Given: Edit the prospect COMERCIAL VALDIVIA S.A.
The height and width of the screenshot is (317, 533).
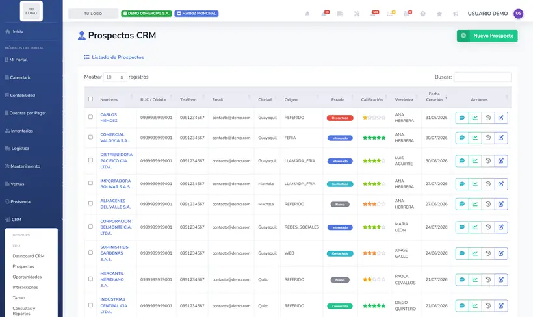Looking at the screenshot, I should 501,138.
